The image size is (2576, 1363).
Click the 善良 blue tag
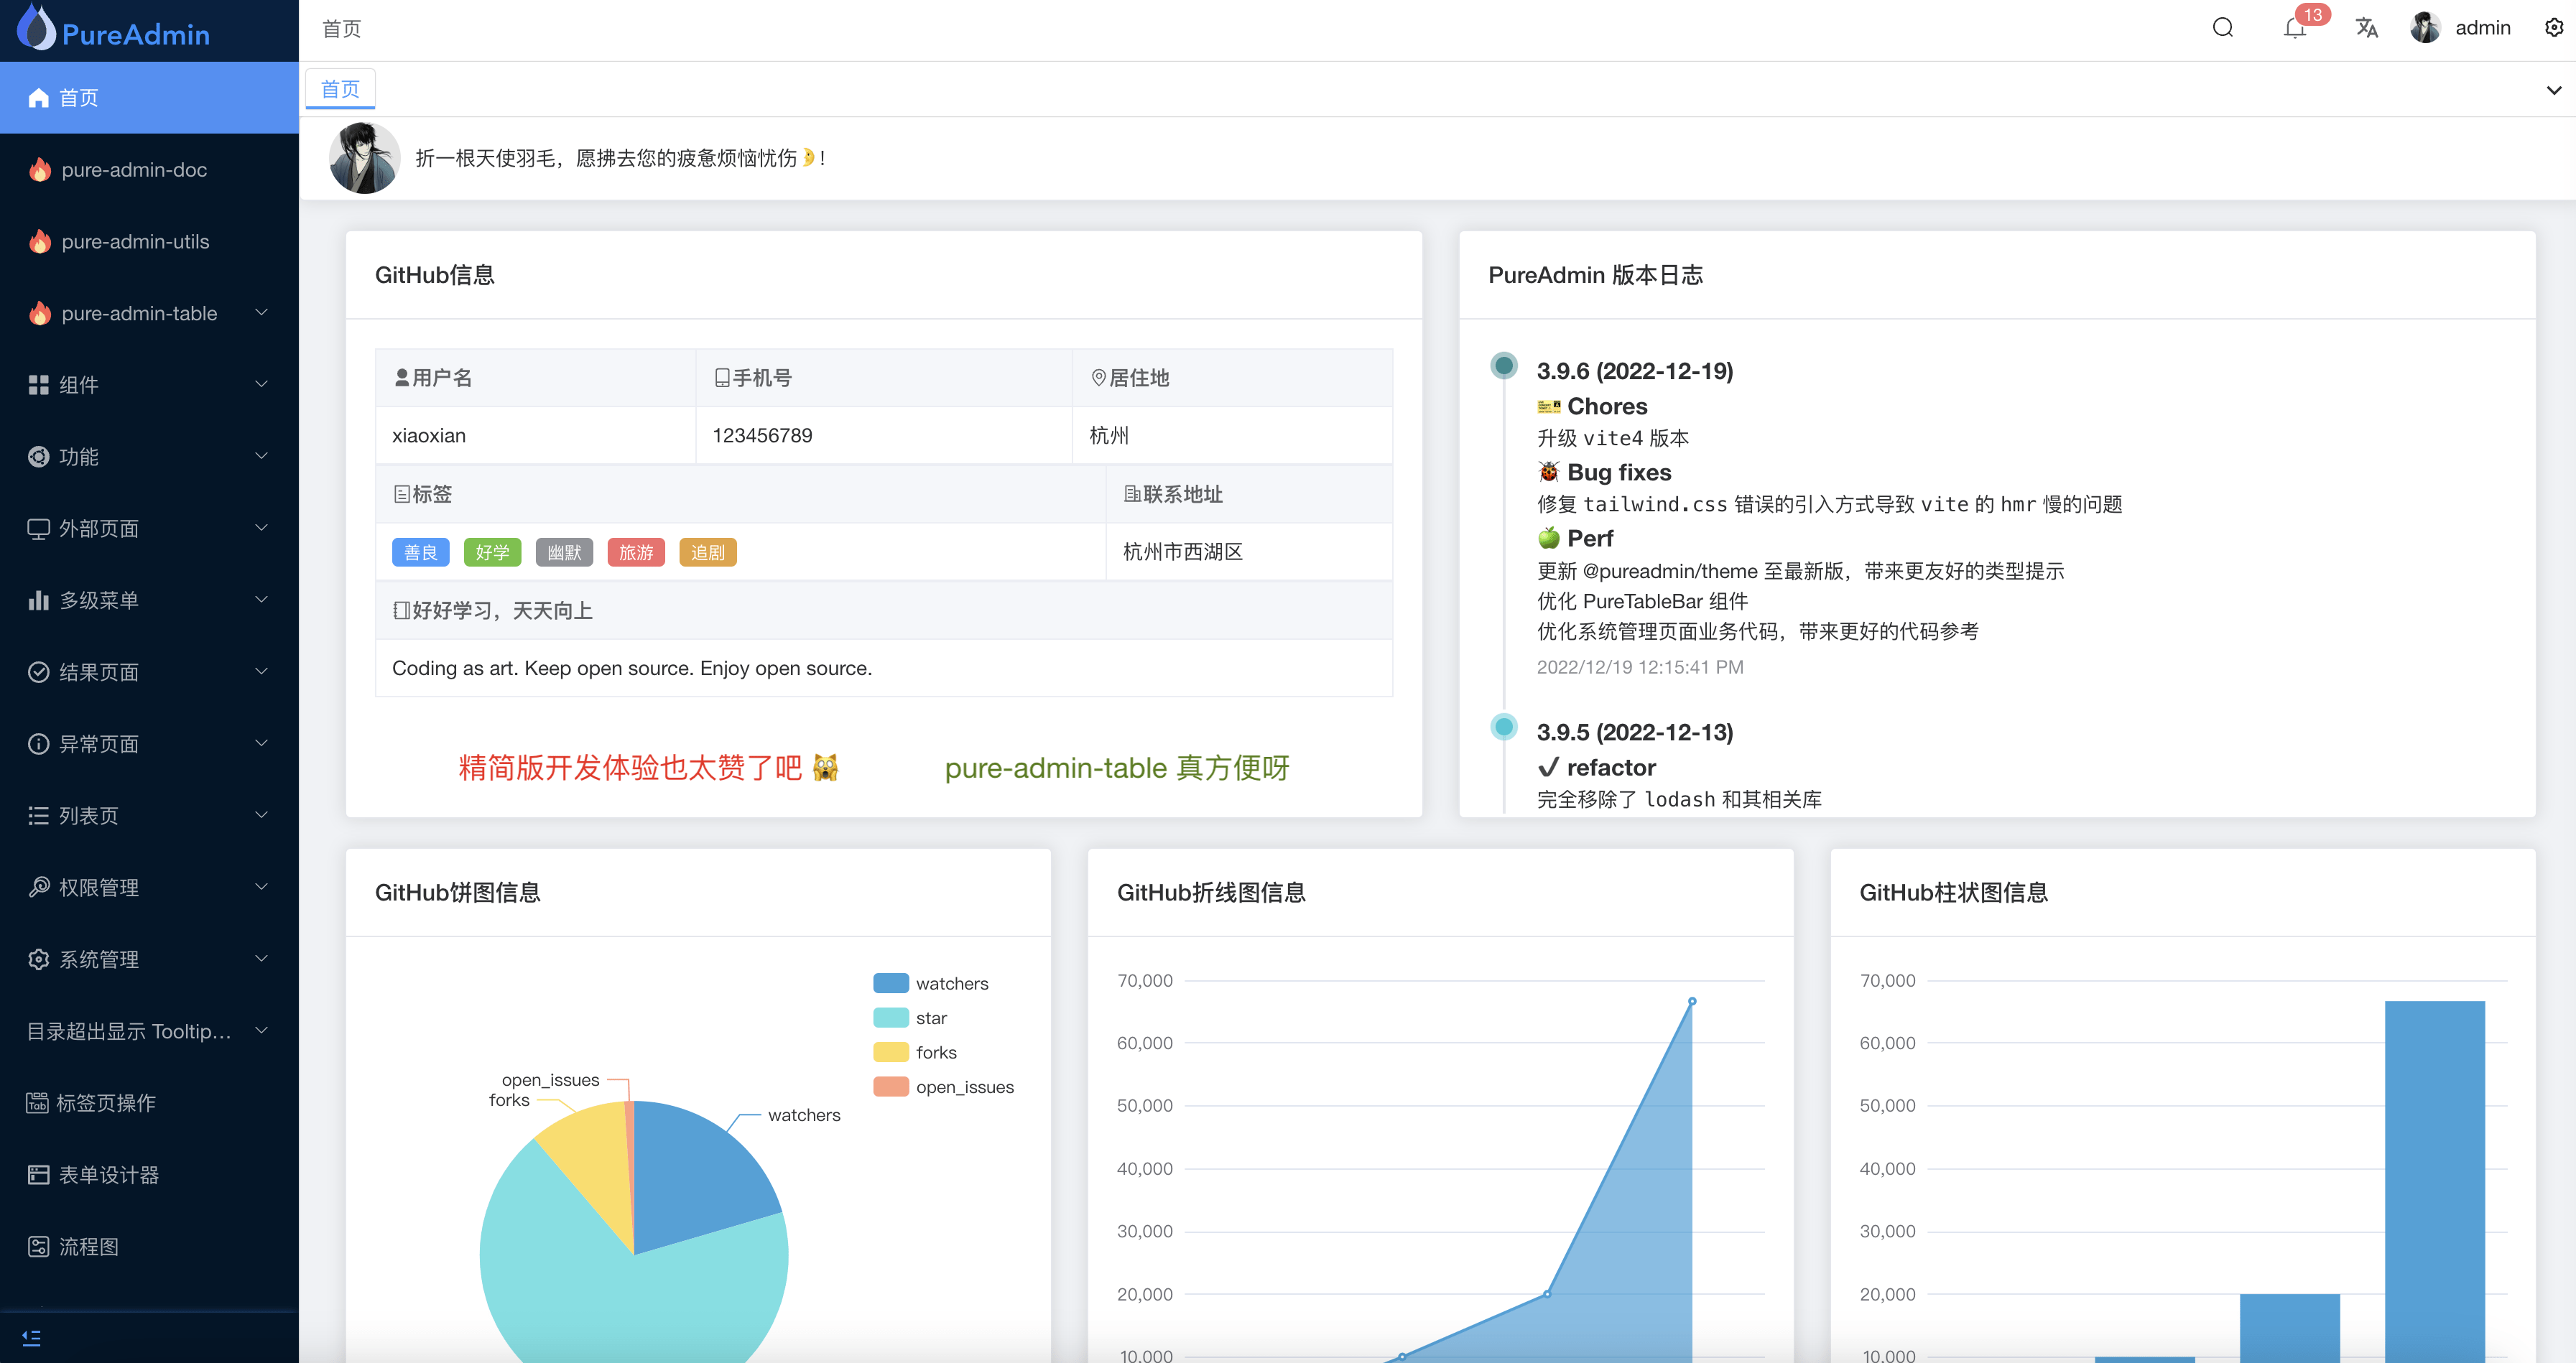(x=420, y=552)
